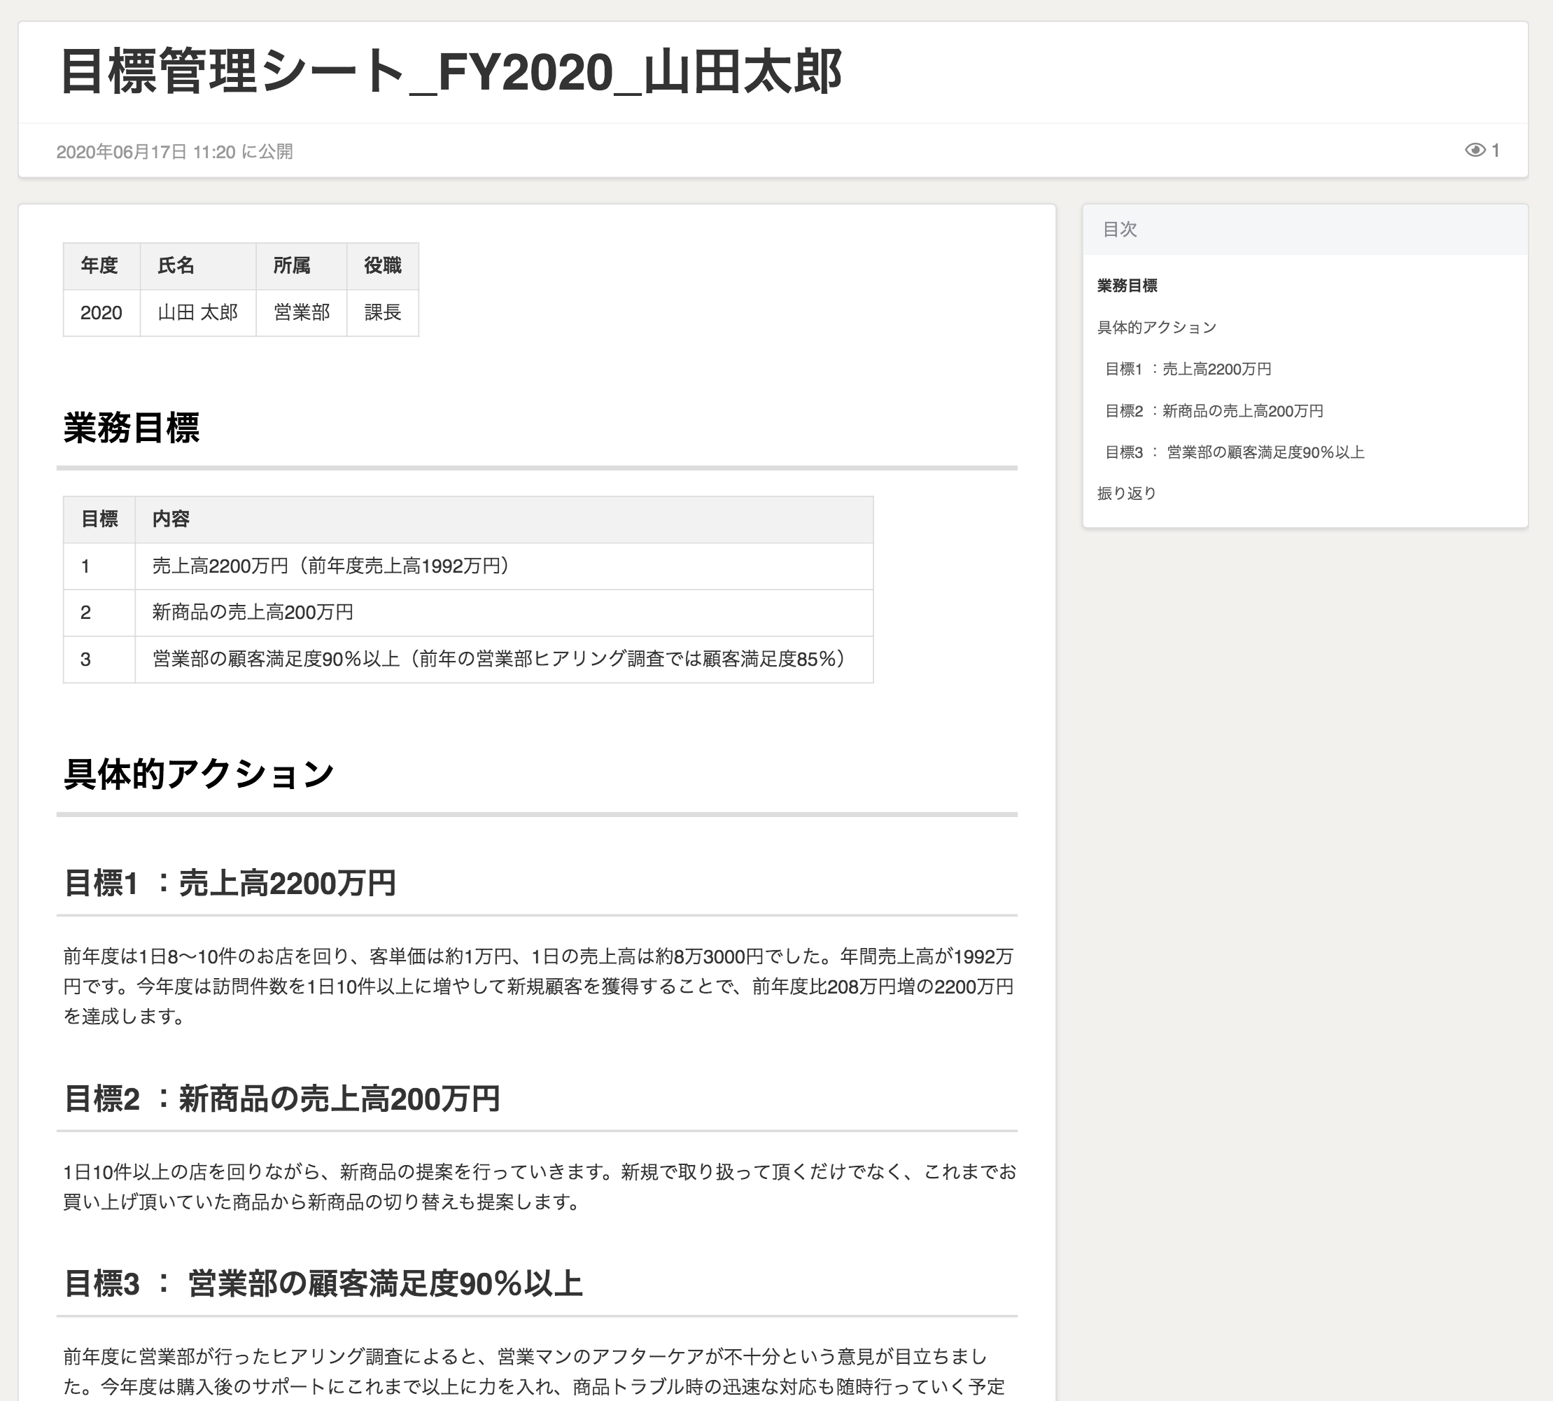The image size is (1553, 1401).
Task: Open the 業務目標 link in the table of contents
Action: pos(1128,285)
